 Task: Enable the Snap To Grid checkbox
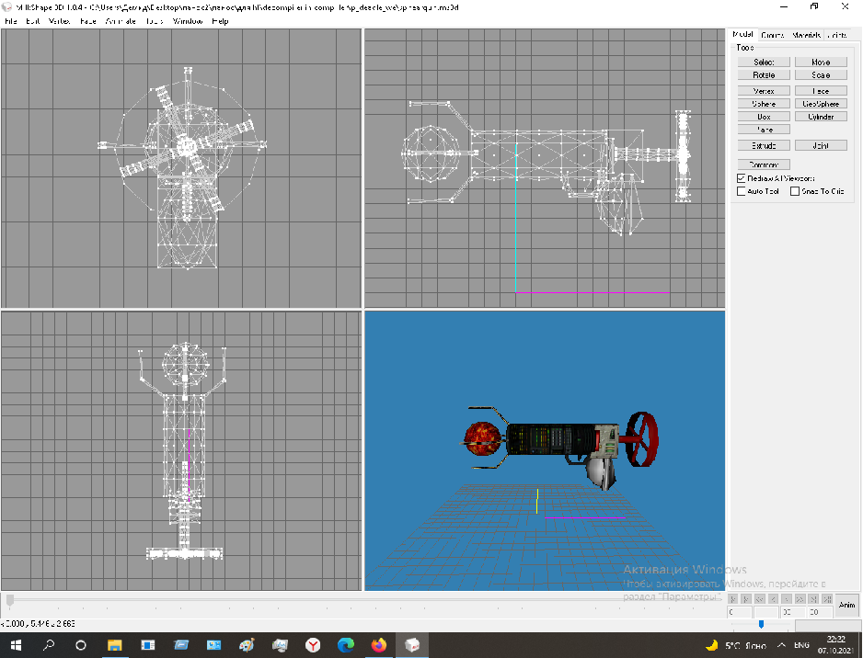click(x=796, y=191)
